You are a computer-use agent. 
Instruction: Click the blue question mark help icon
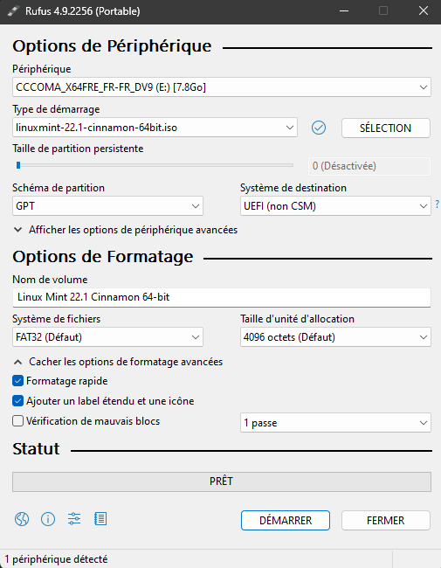pos(437,204)
